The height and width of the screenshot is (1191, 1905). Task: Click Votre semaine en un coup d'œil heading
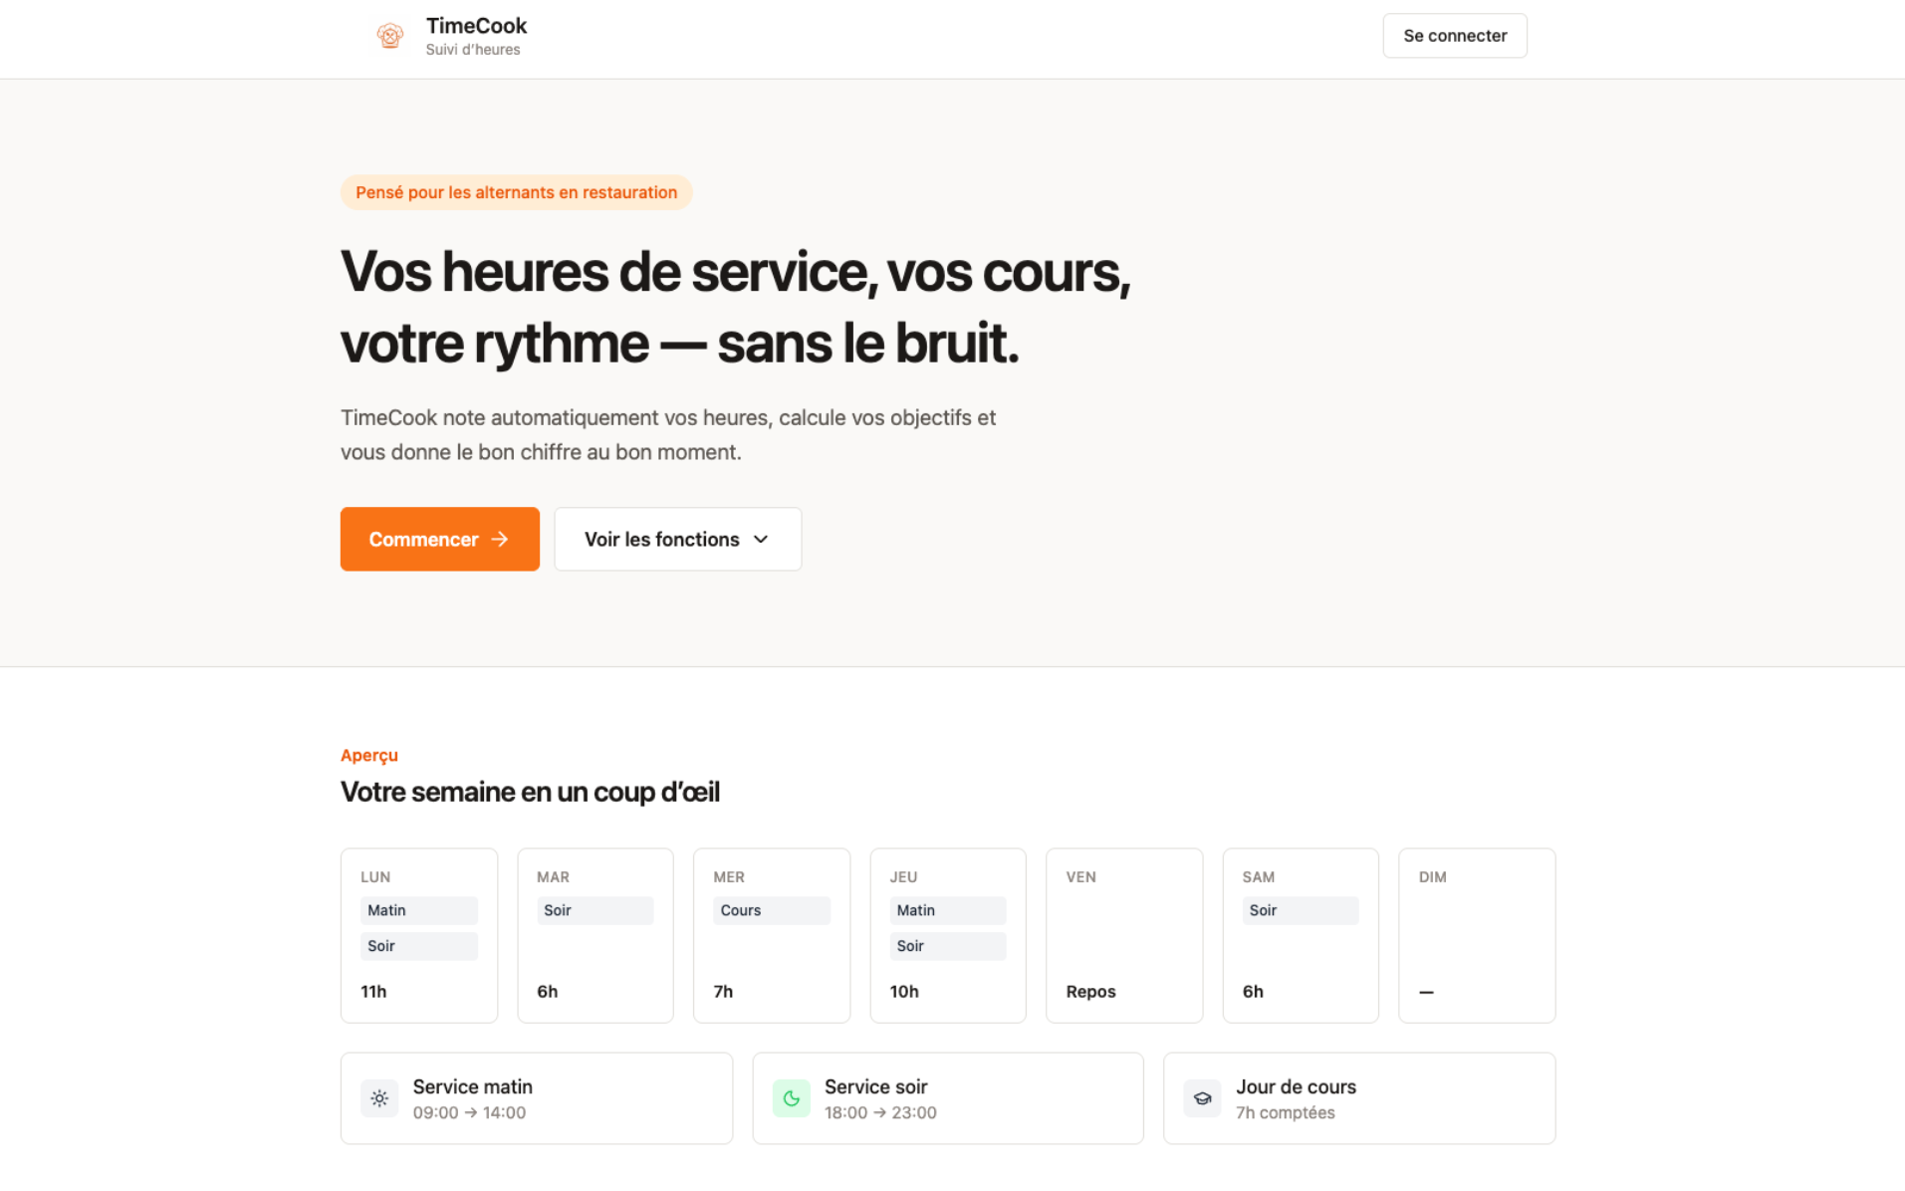pyautogui.click(x=530, y=792)
